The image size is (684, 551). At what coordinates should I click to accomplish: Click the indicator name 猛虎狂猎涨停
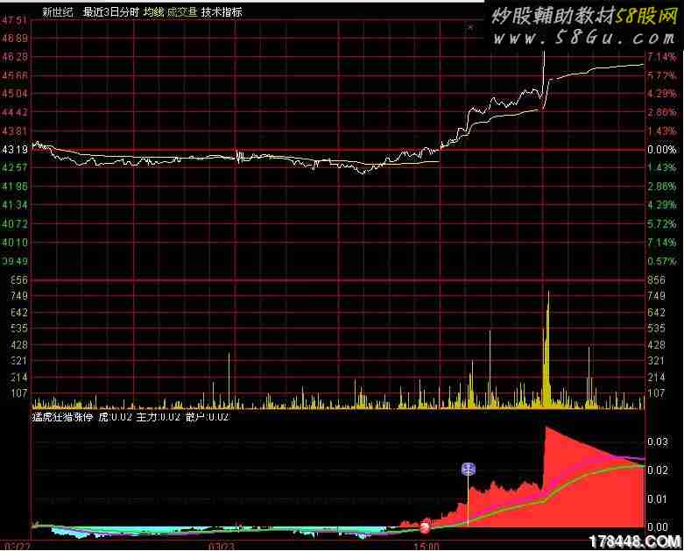[x=63, y=417]
